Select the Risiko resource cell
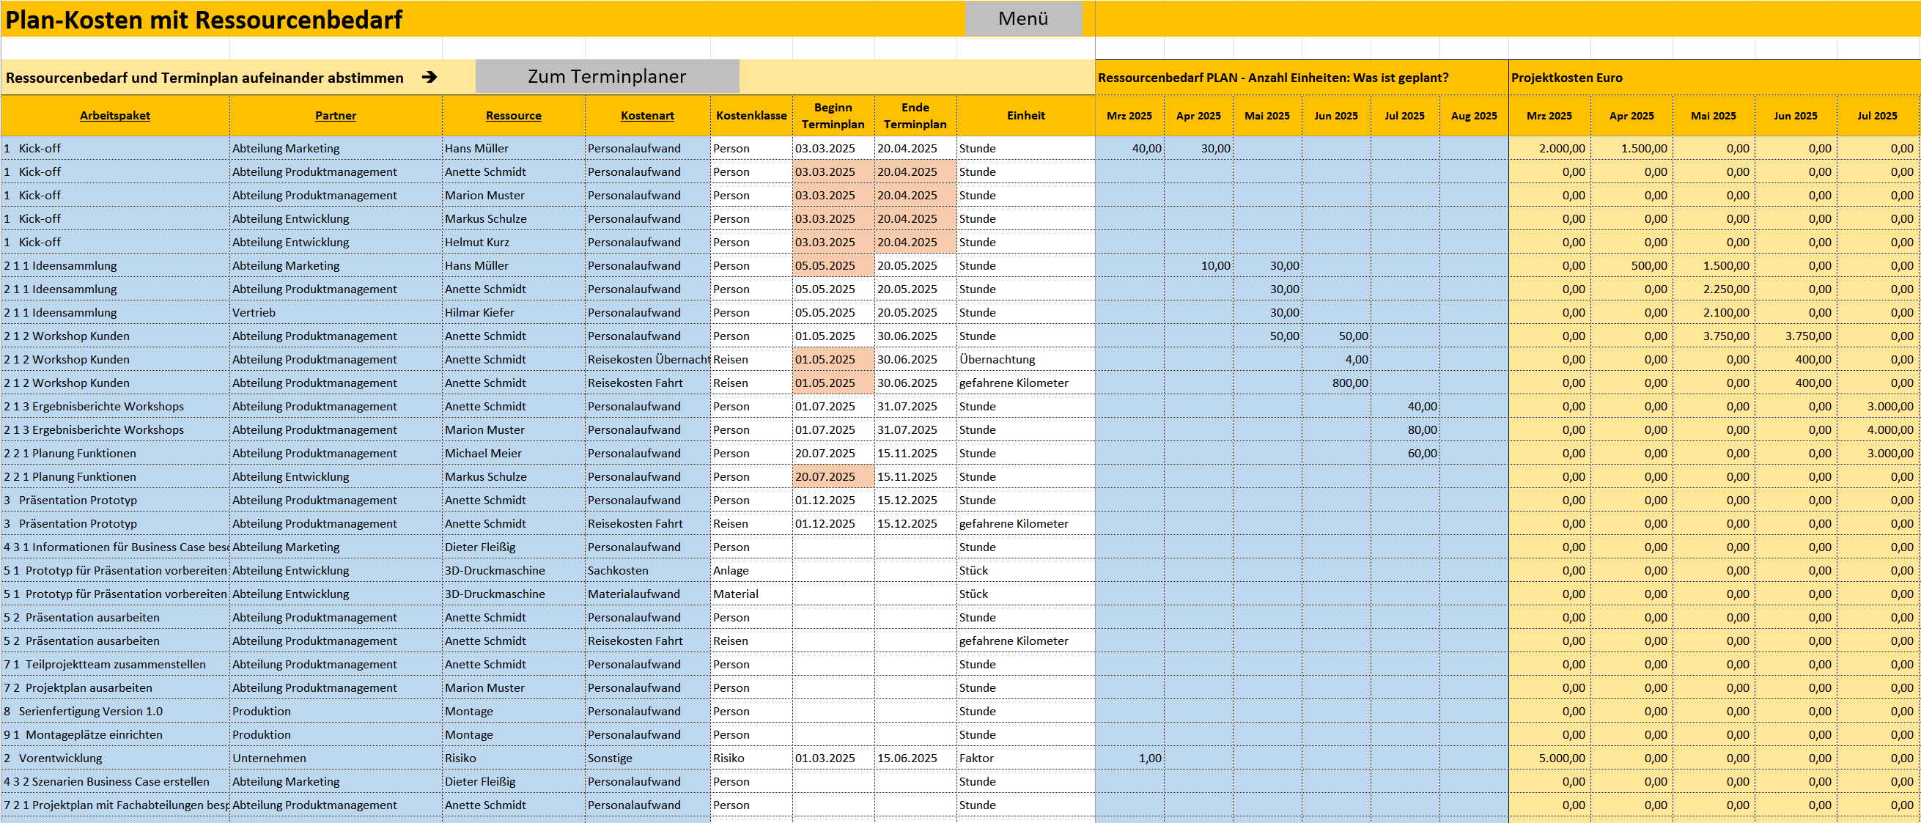This screenshot has width=1921, height=823. click(x=513, y=759)
